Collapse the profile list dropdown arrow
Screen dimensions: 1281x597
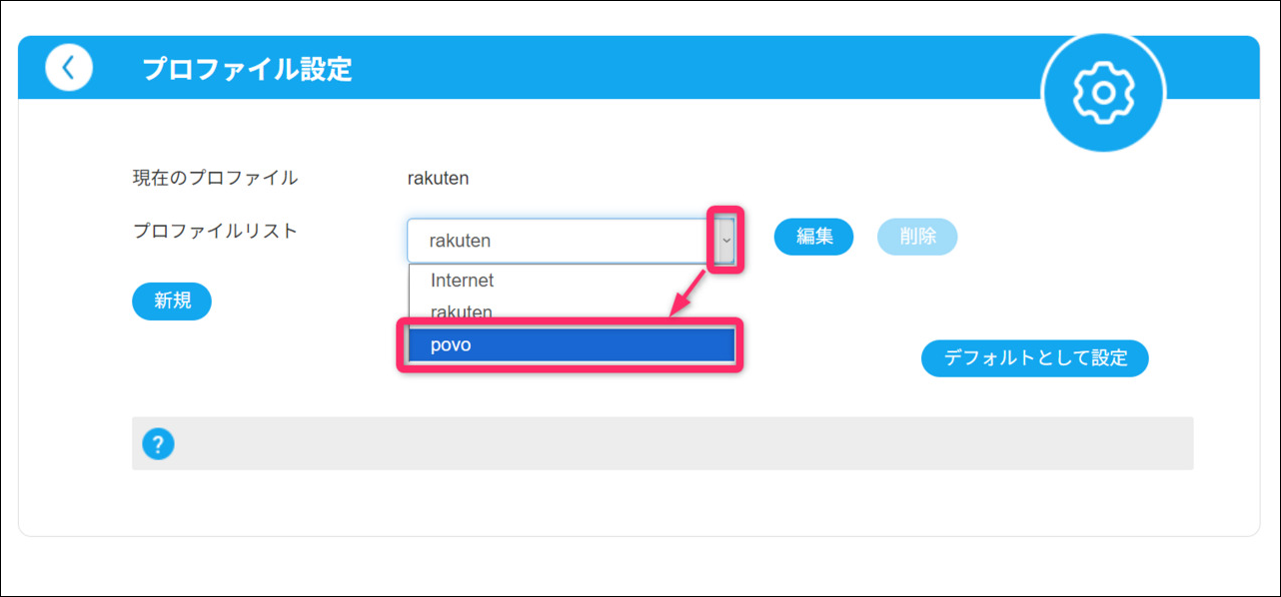[726, 241]
